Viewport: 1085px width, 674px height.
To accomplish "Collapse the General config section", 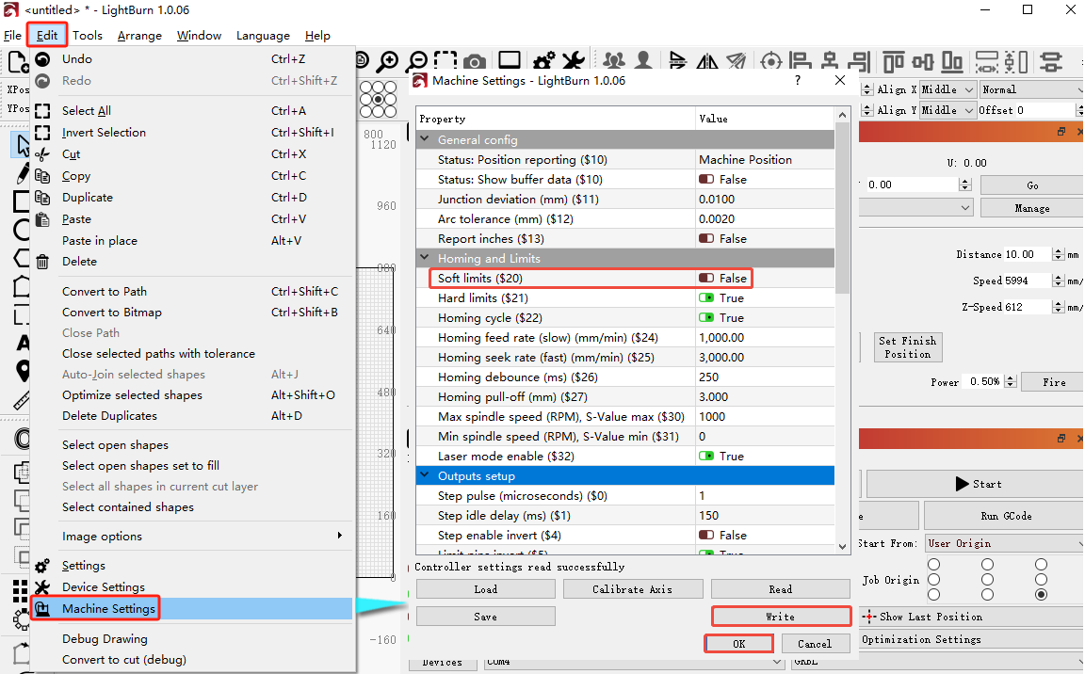I will click(x=425, y=139).
